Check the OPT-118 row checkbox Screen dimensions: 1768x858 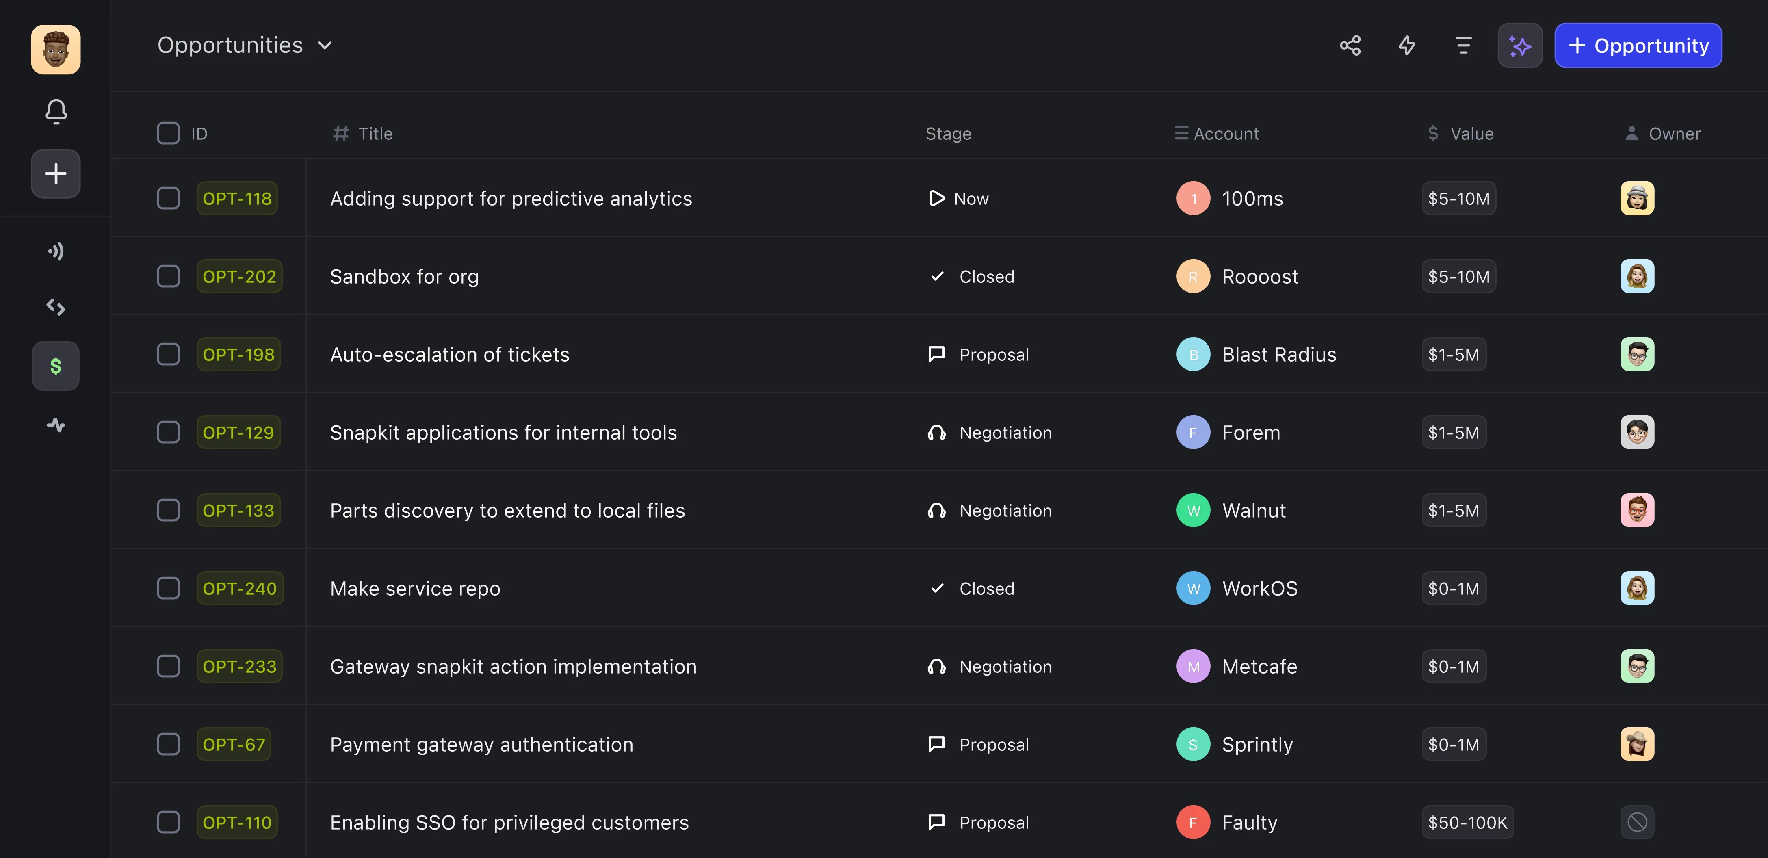[168, 198]
